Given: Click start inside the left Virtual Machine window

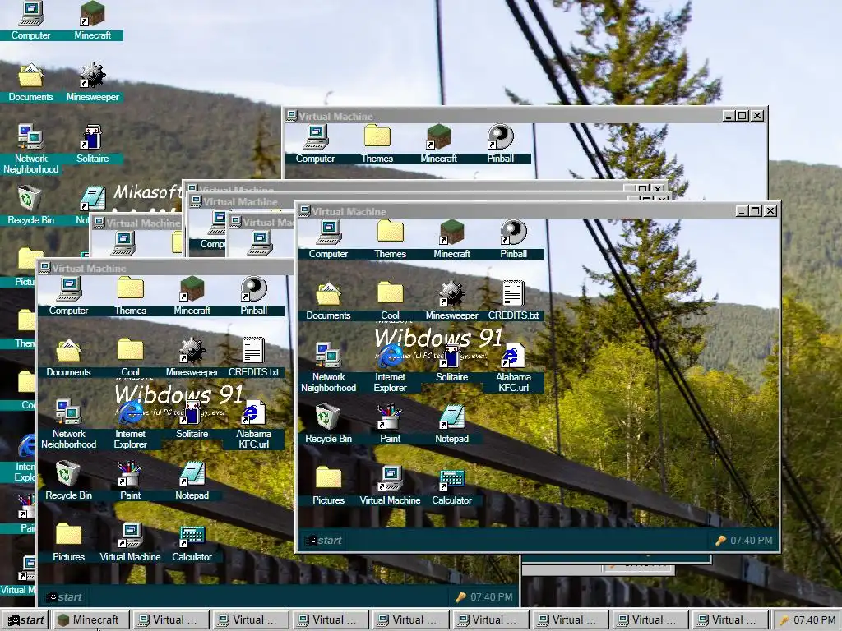Looking at the screenshot, I should click(64, 596).
